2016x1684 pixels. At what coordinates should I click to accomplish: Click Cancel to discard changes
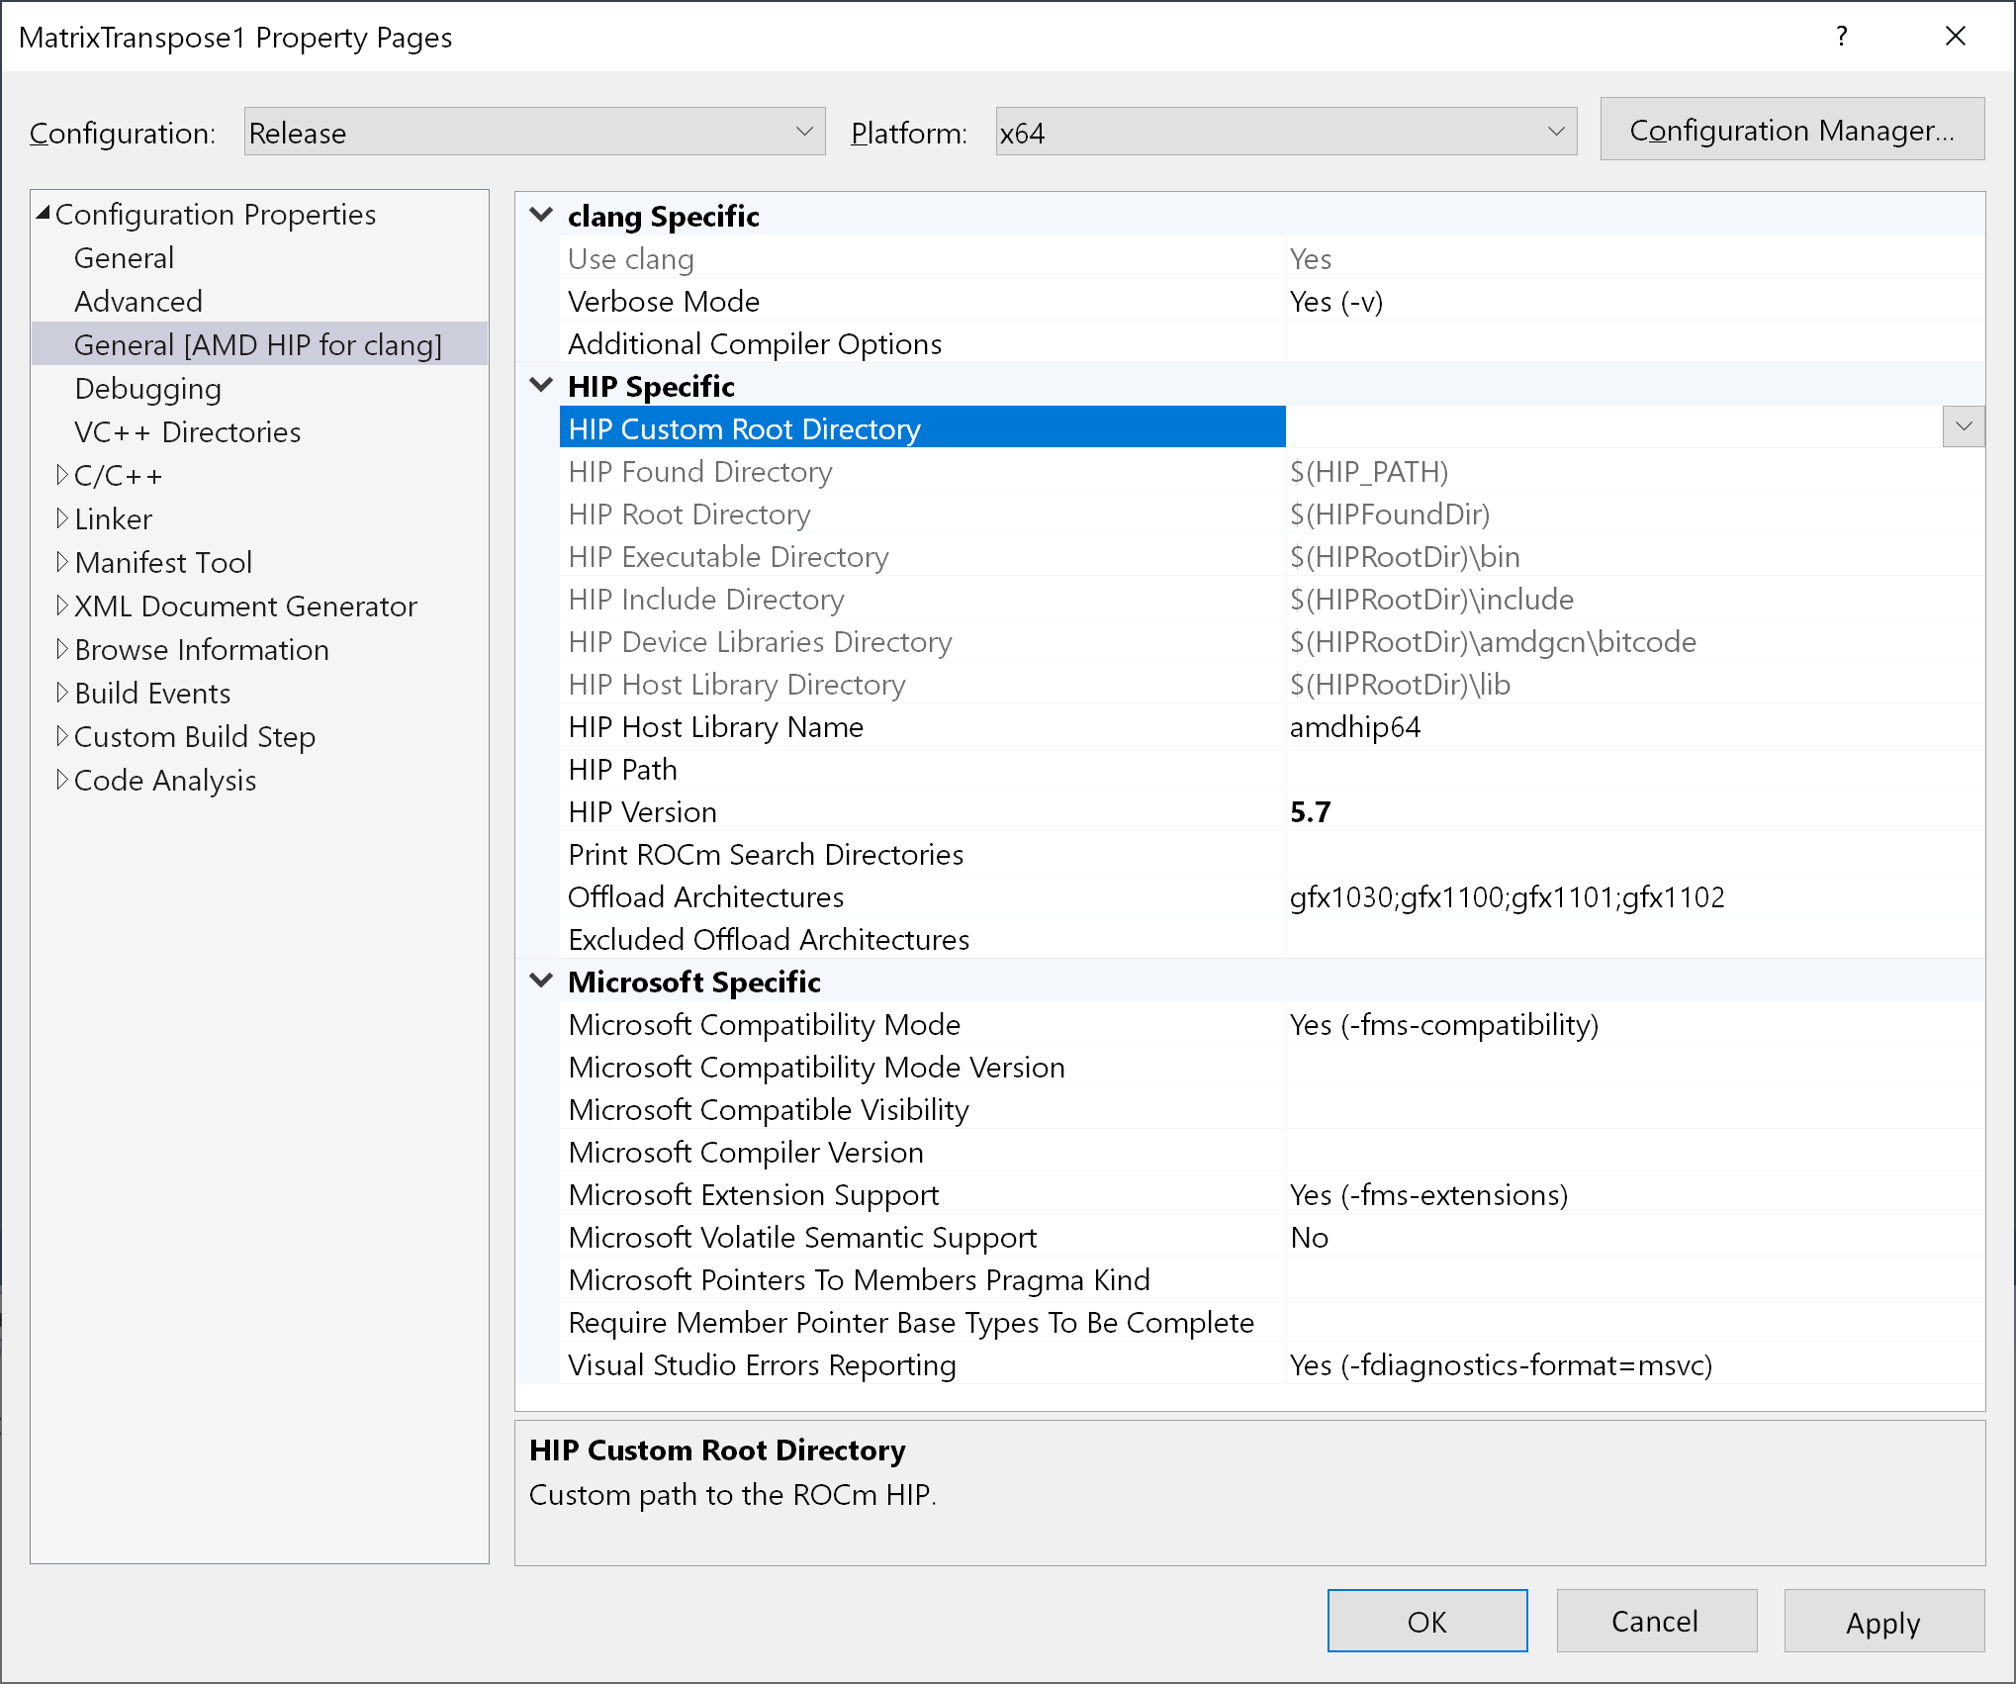tap(1655, 1622)
